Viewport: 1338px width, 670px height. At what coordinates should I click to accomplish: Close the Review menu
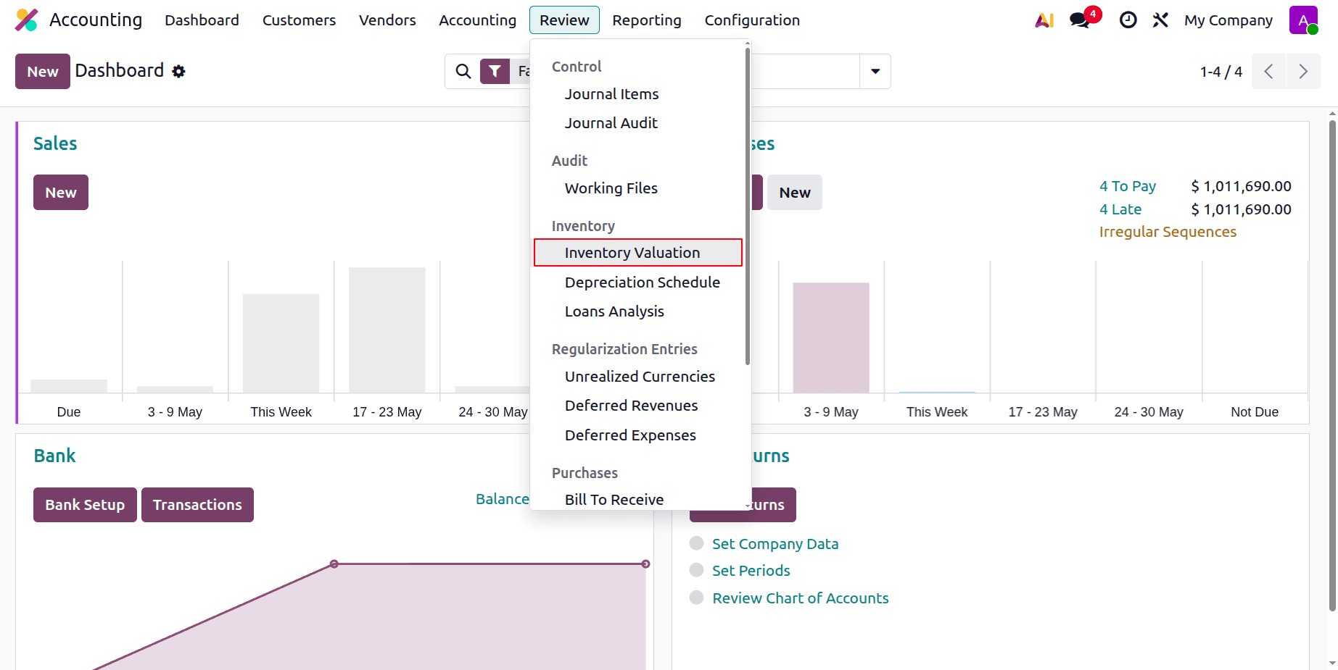click(564, 20)
